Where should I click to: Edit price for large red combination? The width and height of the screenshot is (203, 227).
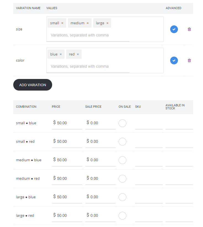pyautogui.click(x=69, y=215)
